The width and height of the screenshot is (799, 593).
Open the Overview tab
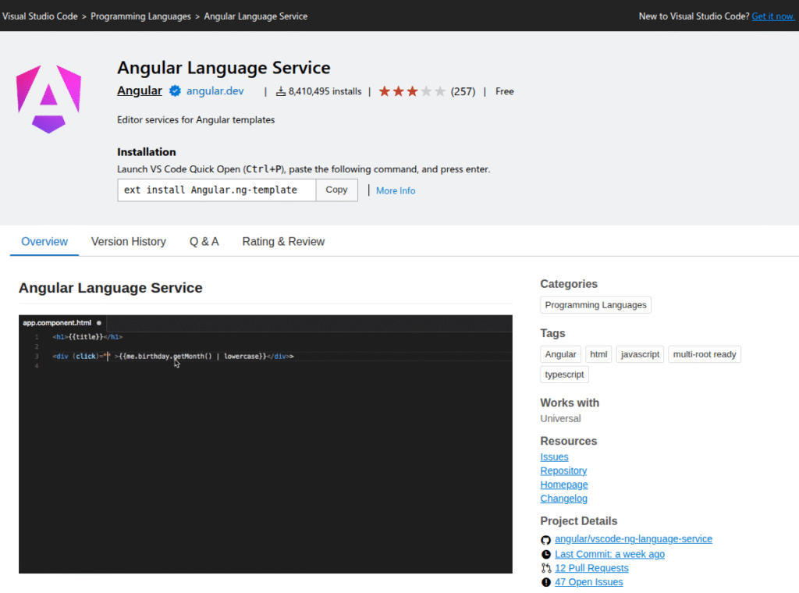pos(44,241)
